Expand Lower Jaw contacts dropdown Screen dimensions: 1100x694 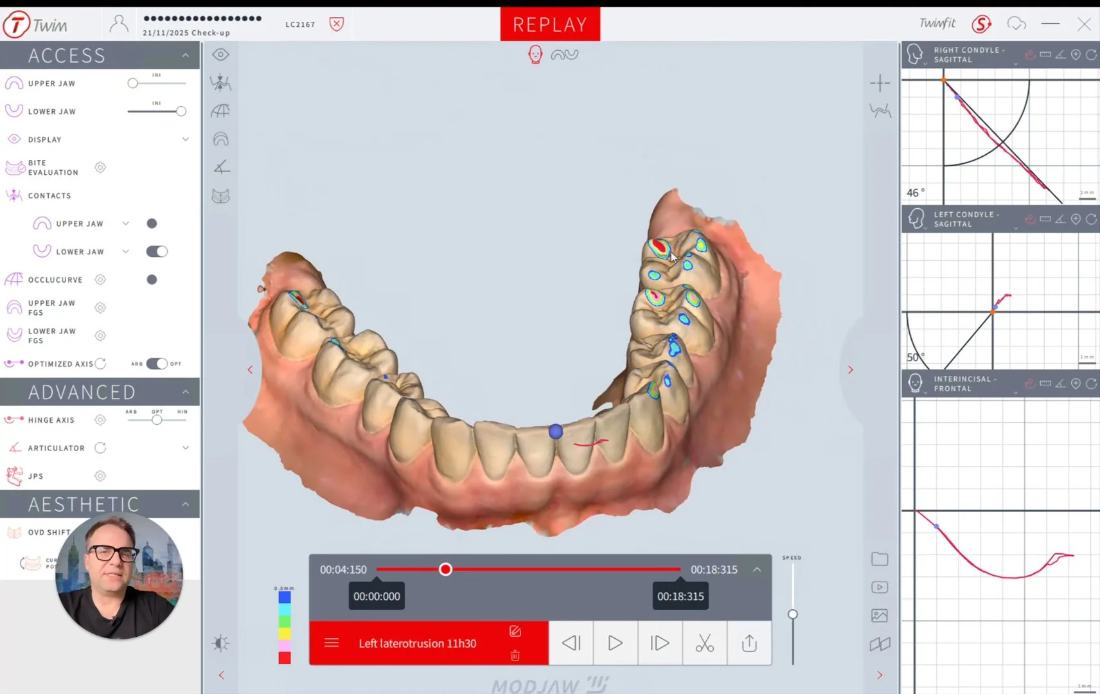click(x=126, y=251)
